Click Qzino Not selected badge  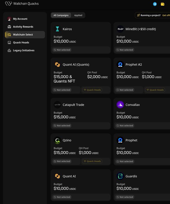click(x=62, y=161)
